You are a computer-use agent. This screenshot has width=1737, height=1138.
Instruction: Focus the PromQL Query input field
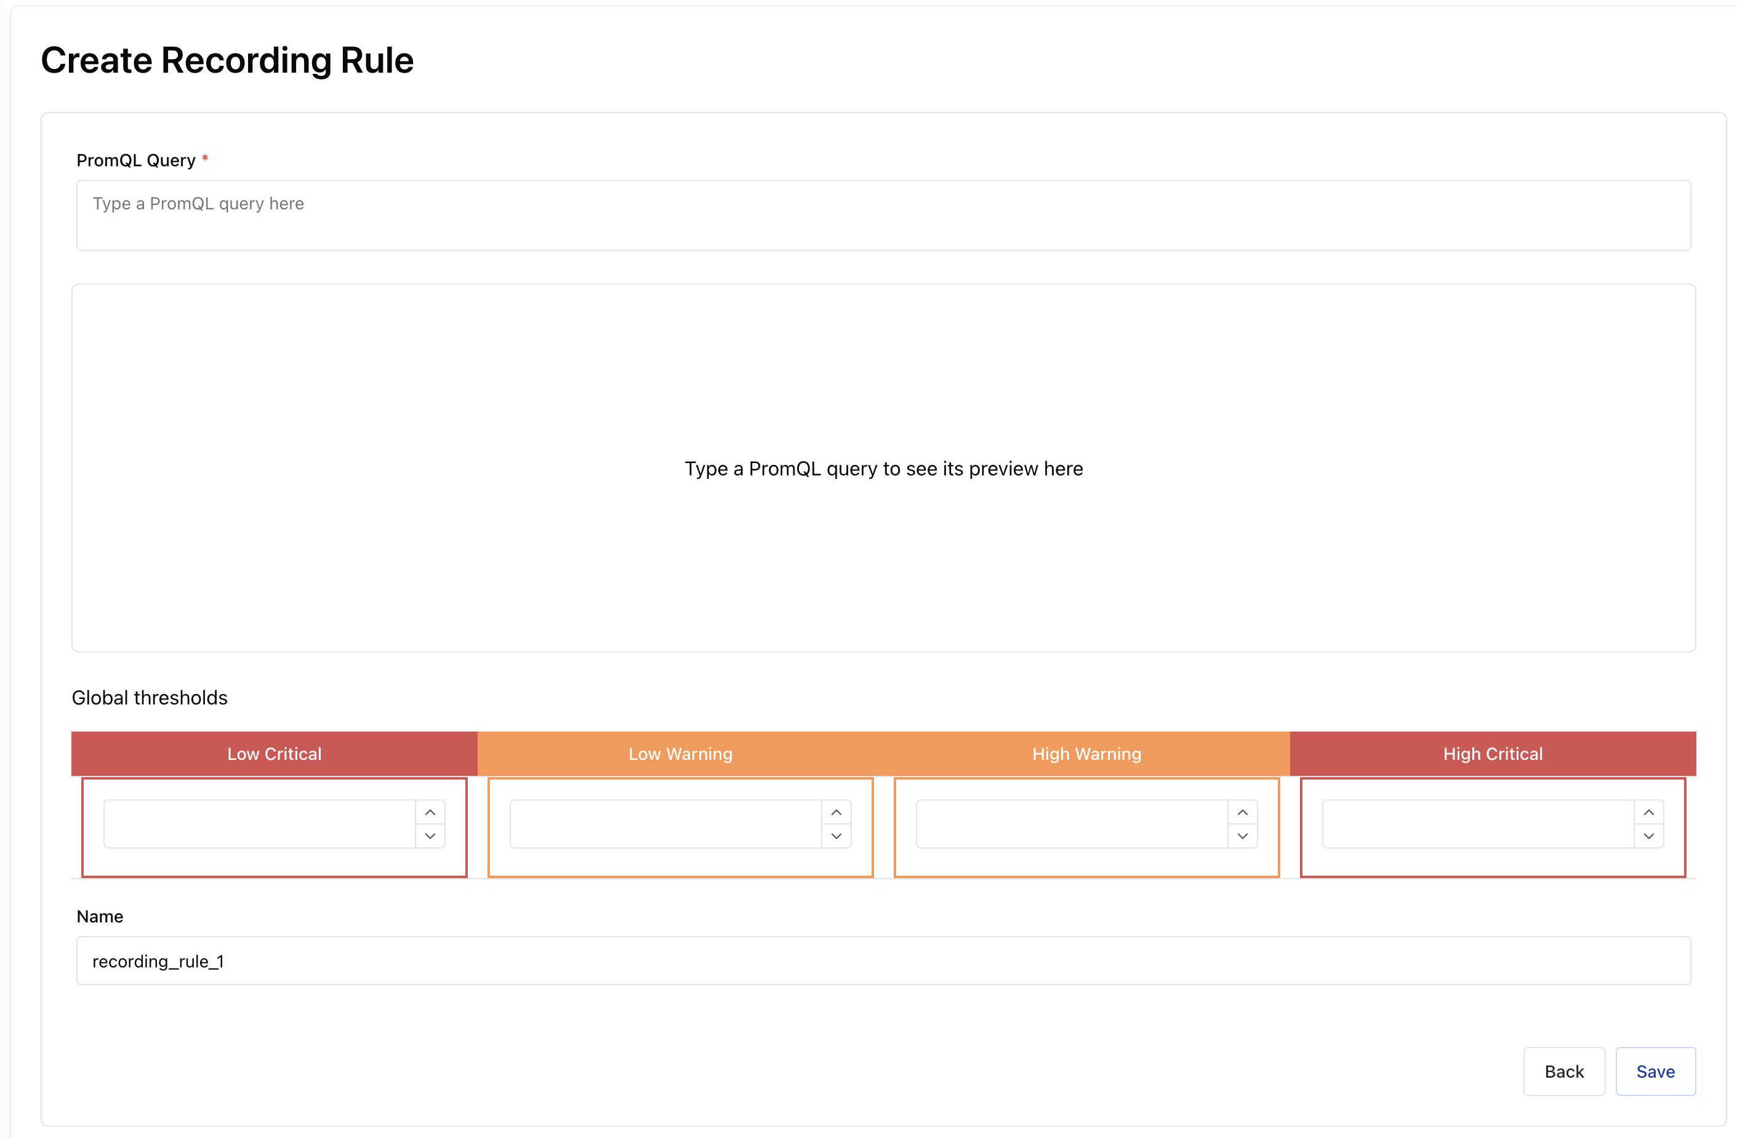[883, 216]
